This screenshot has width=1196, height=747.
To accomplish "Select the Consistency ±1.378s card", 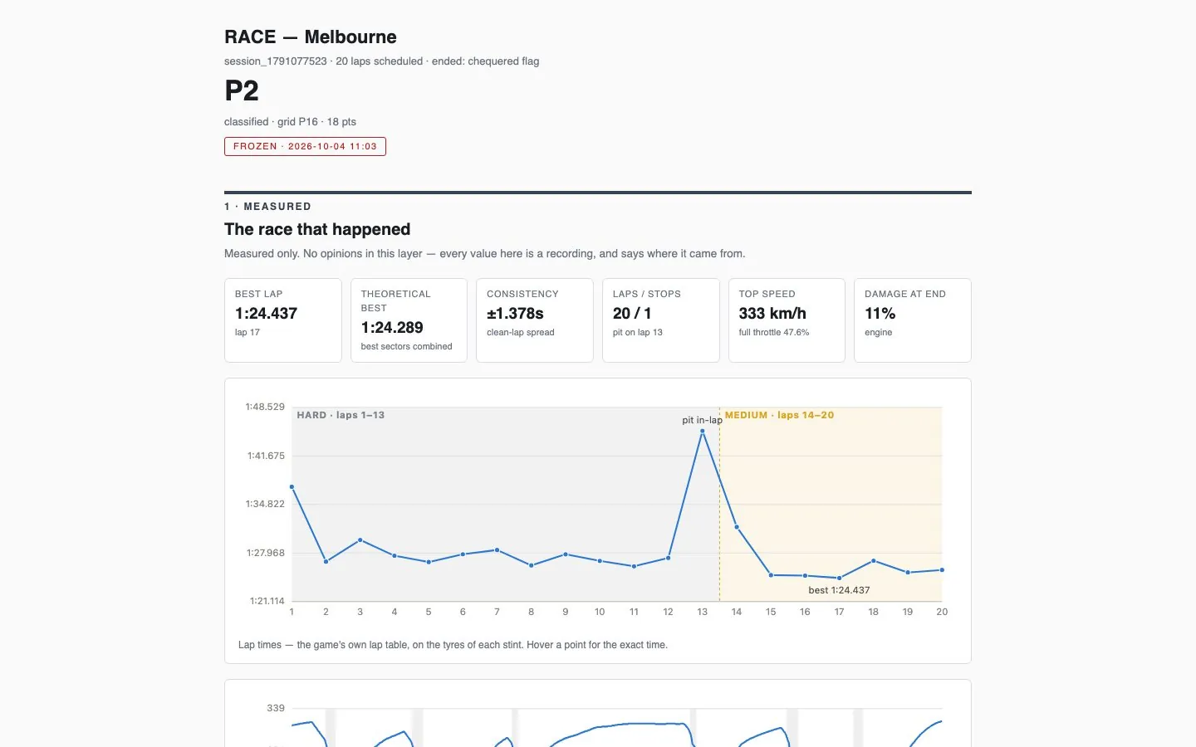I will pyautogui.click(x=535, y=320).
